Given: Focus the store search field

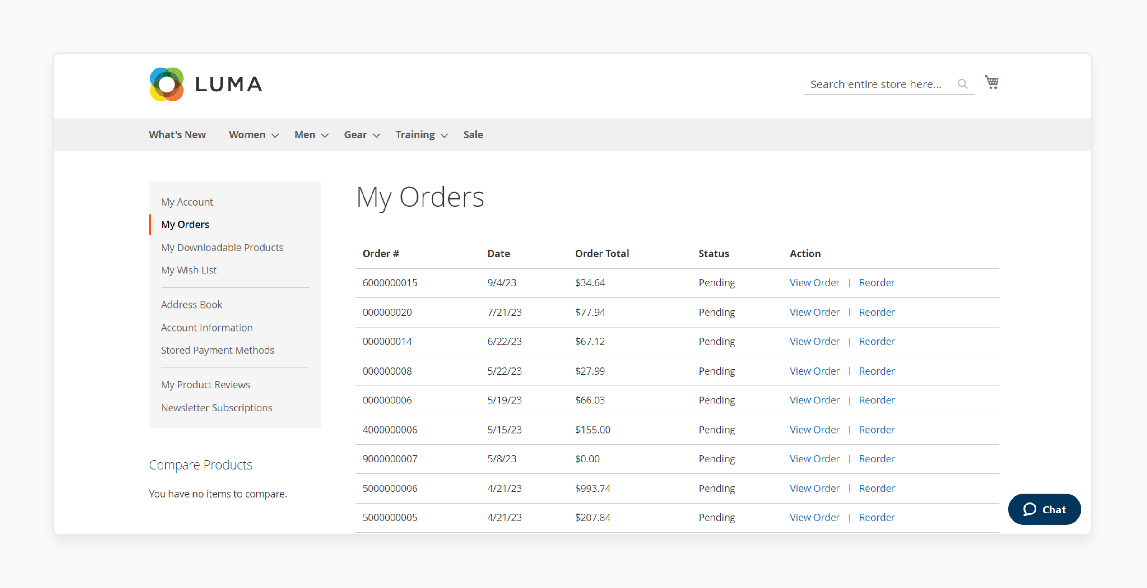Looking at the screenshot, I should pos(889,84).
